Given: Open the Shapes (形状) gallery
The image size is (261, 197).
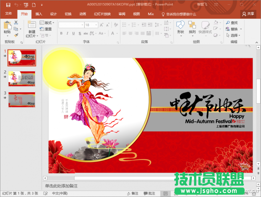Looking at the screenshot, I should (180, 26).
